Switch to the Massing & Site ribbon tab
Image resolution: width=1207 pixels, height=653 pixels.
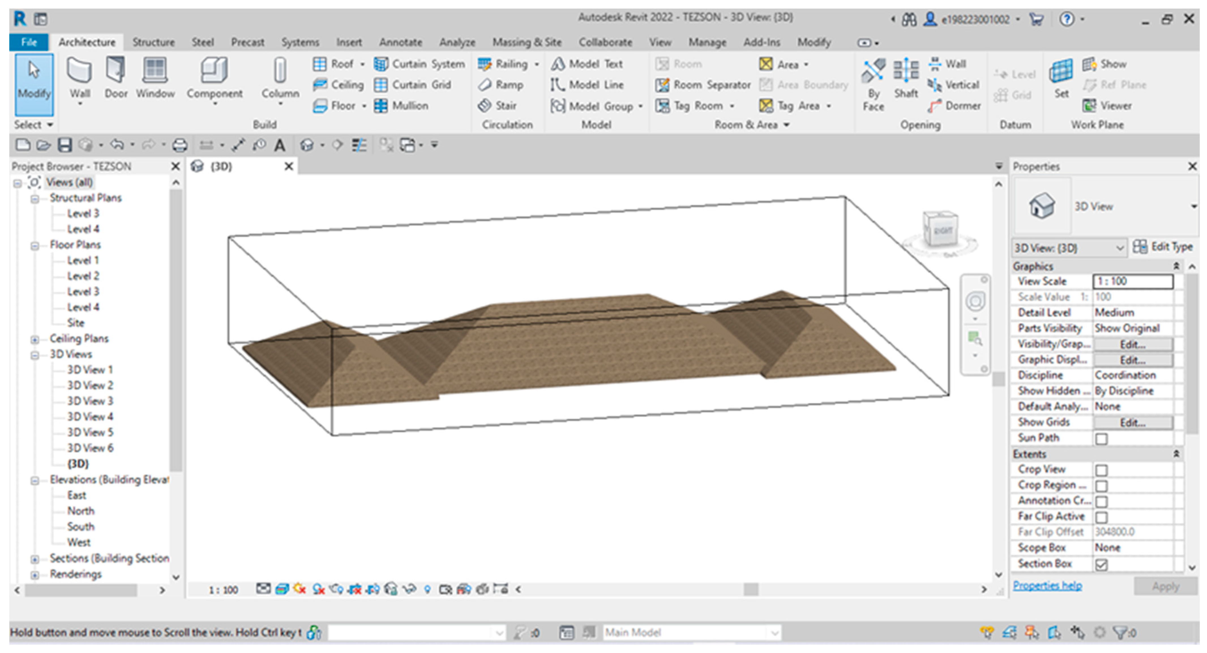tap(527, 42)
